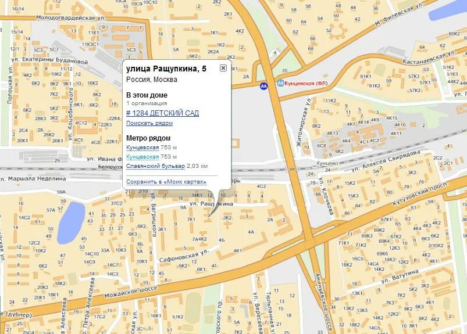The image size is (467, 334).
Task: Click the blue pond on the map
Action: coord(71,222)
